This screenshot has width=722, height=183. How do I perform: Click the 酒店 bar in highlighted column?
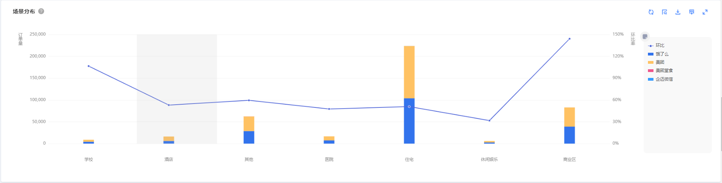(x=169, y=140)
